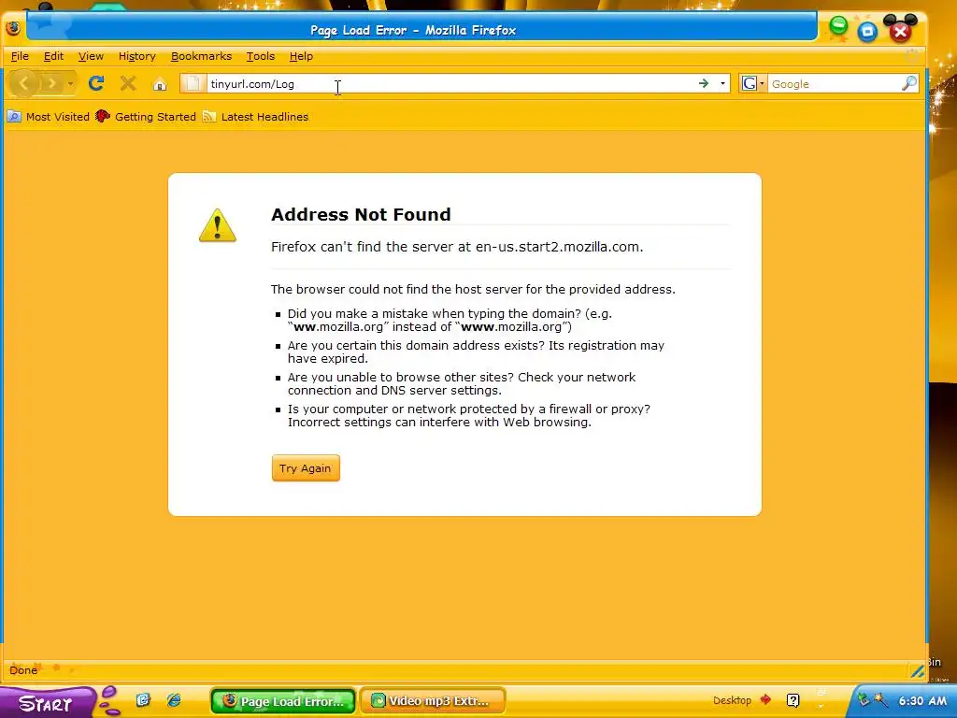Click the en-us.start2.mozilla.com server message
This screenshot has width=957, height=718.
pyautogui.click(x=457, y=247)
